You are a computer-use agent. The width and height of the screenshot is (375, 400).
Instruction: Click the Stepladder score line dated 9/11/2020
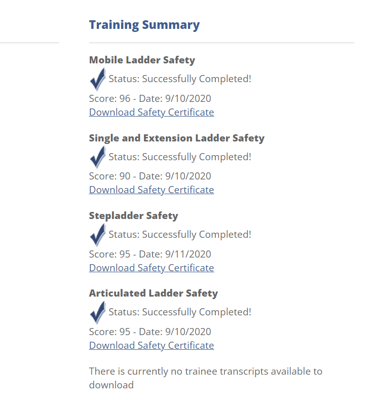pos(150,254)
